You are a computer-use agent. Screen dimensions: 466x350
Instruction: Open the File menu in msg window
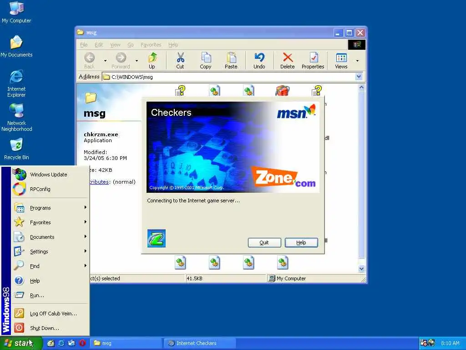tap(84, 45)
